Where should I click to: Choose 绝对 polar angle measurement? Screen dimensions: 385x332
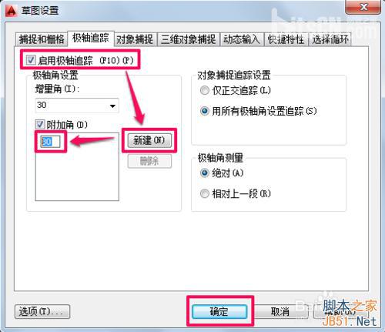(205, 173)
